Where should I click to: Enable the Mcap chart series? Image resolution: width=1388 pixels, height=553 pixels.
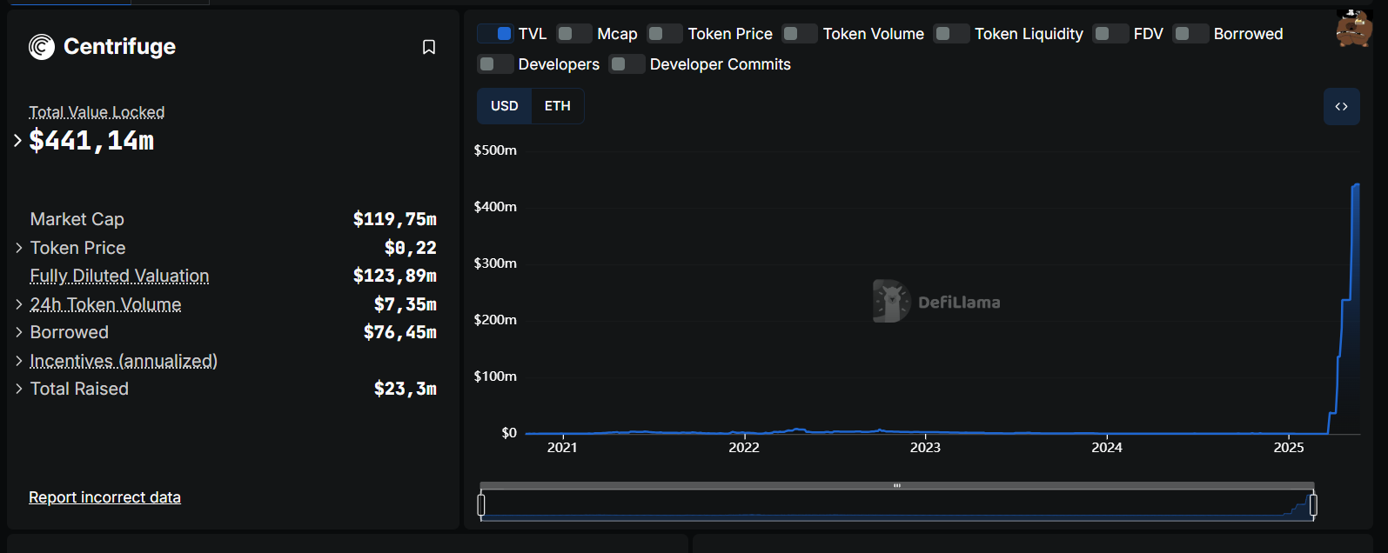pos(573,34)
